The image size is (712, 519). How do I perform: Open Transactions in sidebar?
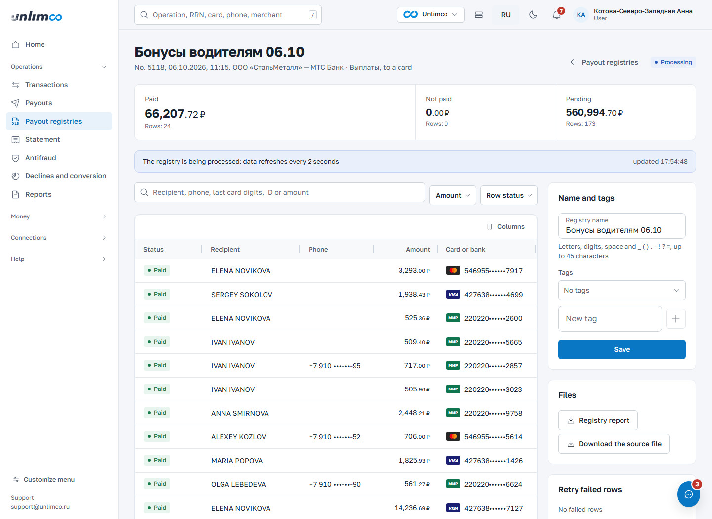pos(59,85)
